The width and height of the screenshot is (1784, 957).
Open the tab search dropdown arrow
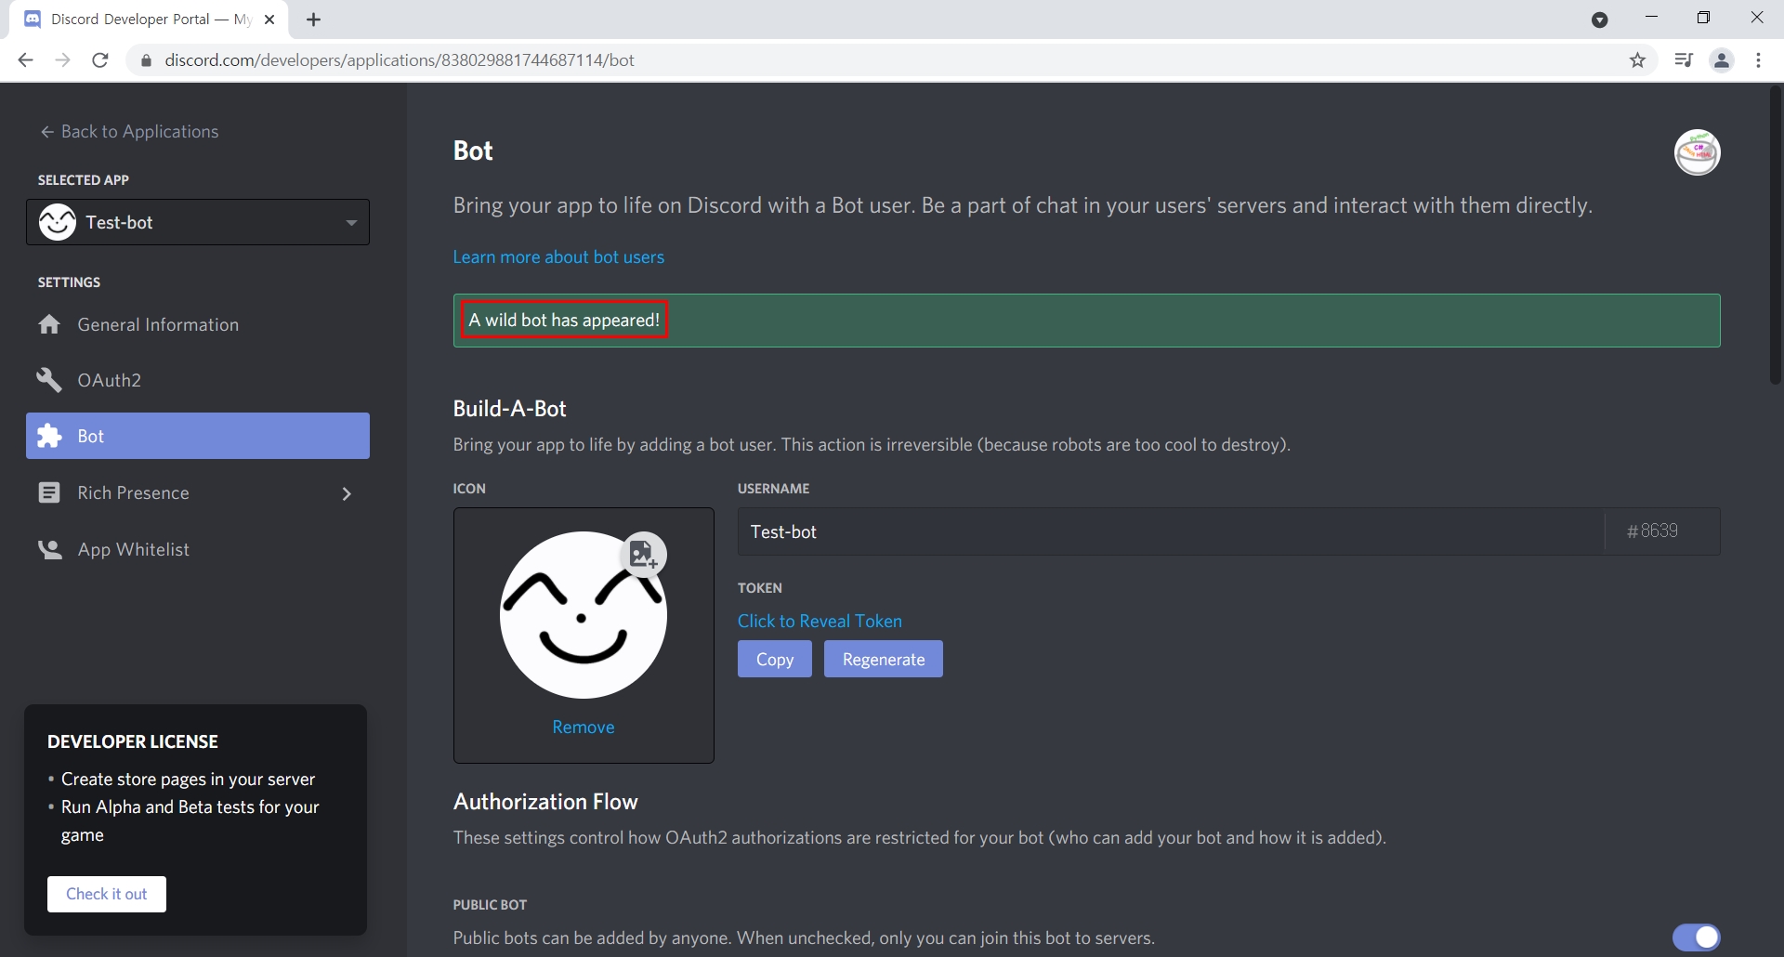pyautogui.click(x=1599, y=20)
